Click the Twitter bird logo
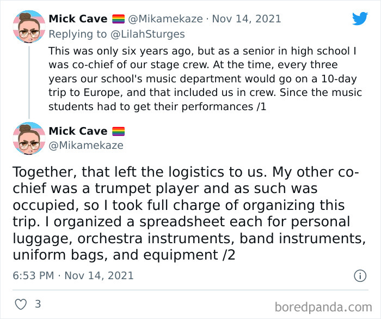 point(360,19)
